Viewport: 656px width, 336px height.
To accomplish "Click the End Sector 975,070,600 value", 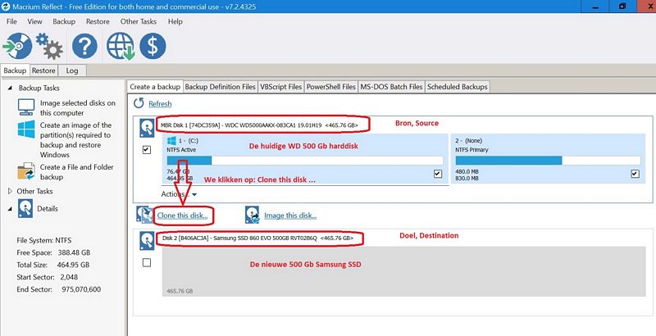I will pos(81,289).
